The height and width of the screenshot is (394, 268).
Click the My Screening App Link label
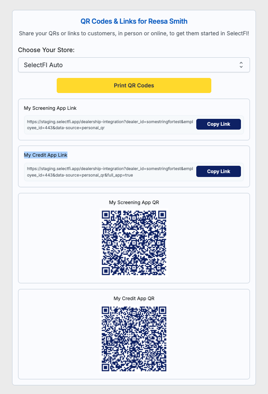pos(50,108)
